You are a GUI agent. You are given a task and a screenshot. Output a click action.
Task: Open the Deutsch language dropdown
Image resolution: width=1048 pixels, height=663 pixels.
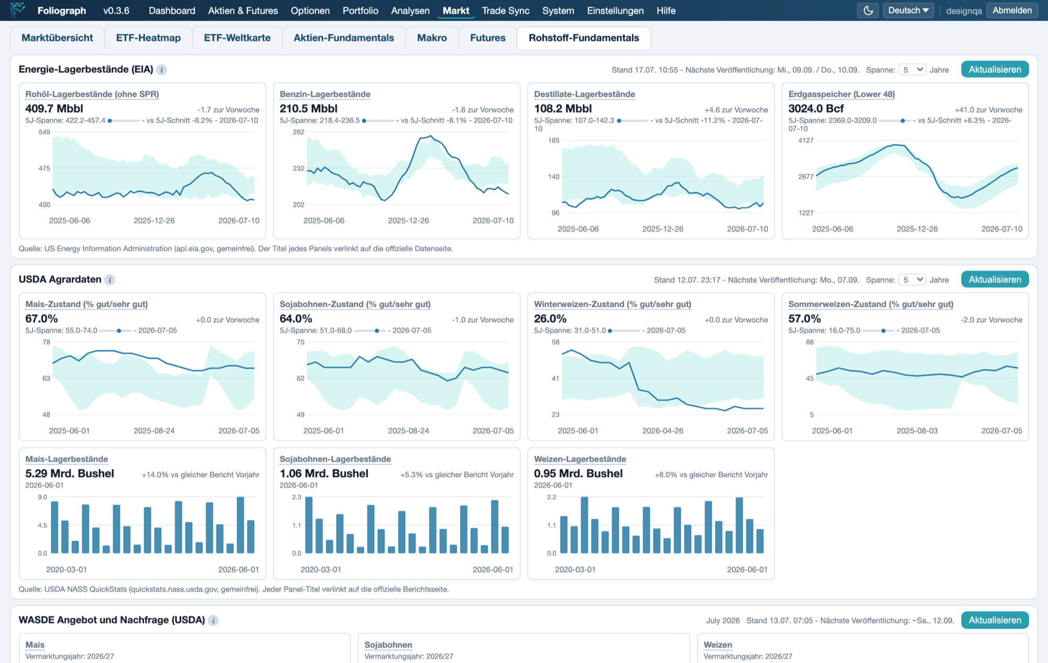point(908,10)
